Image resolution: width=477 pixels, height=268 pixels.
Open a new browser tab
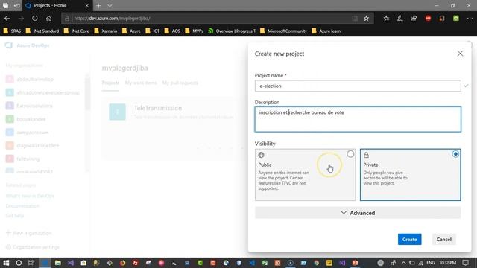(x=98, y=6)
